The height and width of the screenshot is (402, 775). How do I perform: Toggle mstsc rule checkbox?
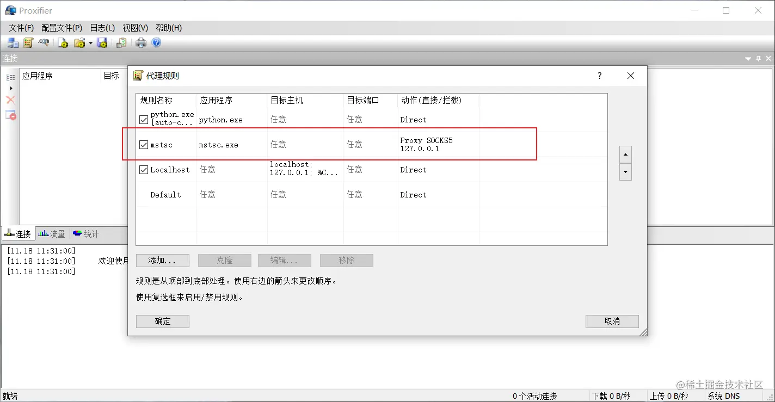point(144,145)
